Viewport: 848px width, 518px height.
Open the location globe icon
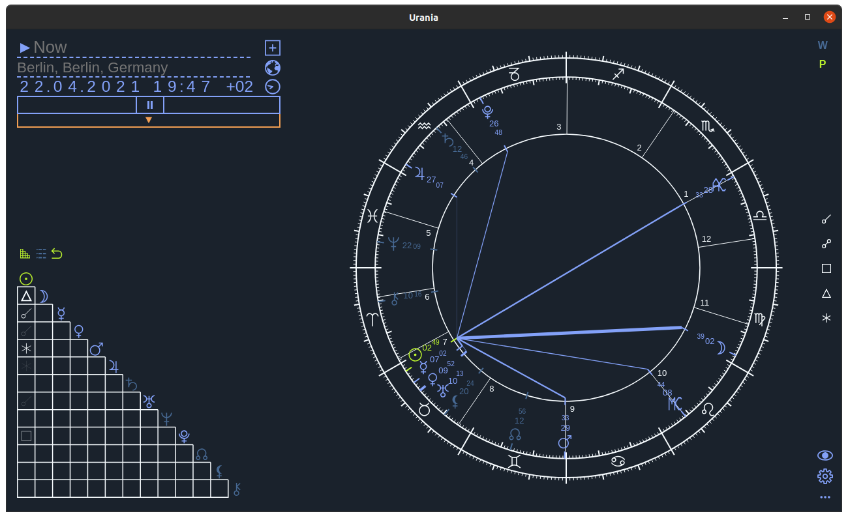[273, 68]
